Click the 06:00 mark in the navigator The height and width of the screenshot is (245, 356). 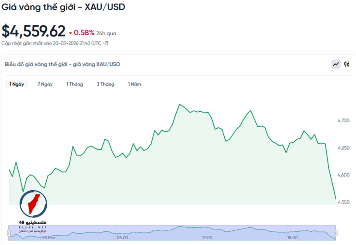click(122, 238)
